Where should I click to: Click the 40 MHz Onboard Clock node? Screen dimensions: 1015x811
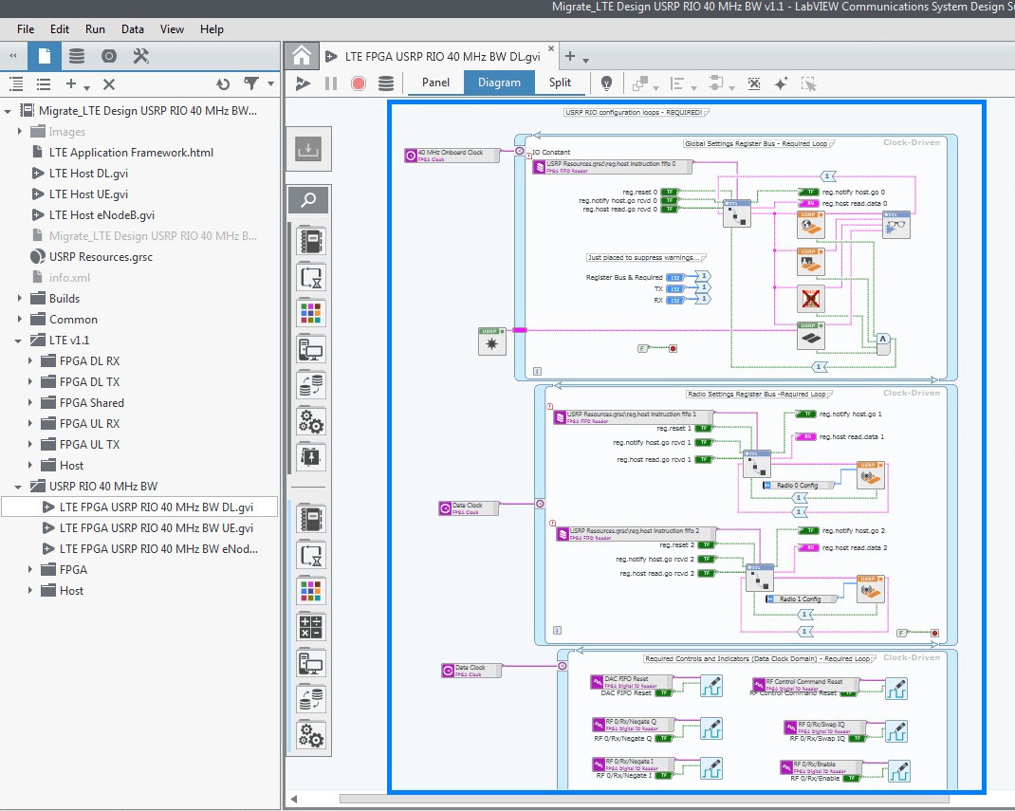click(452, 156)
